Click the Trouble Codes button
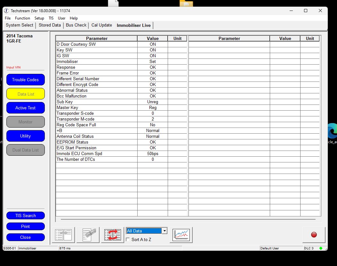Image resolution: width=337 pixels, height=266 pixels. point(25,80)
